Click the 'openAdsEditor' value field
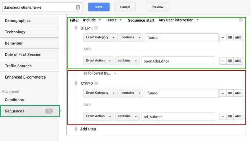This screenshot has width=251, height=141. pos(178,61)
